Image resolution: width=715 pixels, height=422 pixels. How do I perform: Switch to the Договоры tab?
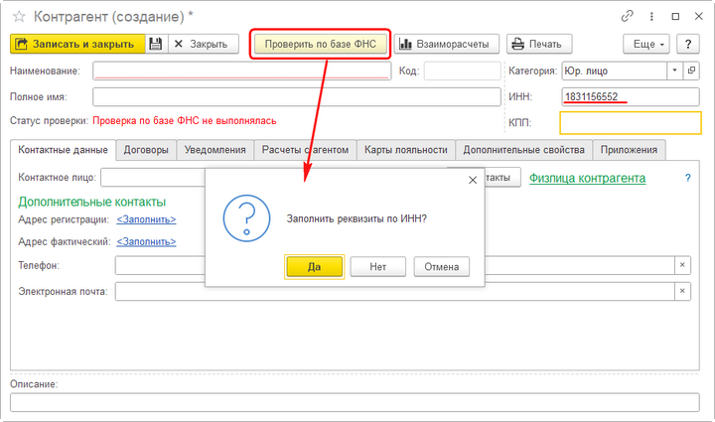(146, 150)
